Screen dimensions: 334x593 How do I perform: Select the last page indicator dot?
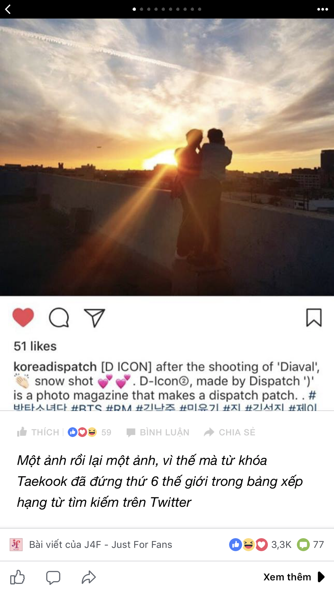(x=199, y=9)
